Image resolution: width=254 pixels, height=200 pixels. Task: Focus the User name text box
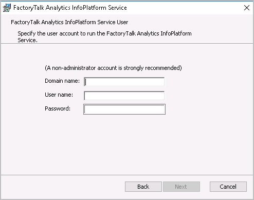click(124, 96)
